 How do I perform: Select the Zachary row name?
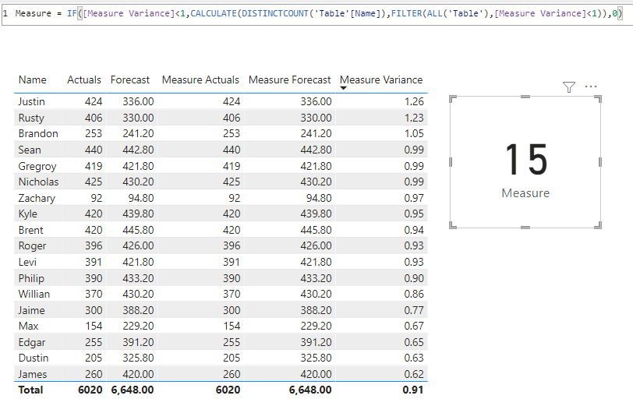[x=37, y=198]
